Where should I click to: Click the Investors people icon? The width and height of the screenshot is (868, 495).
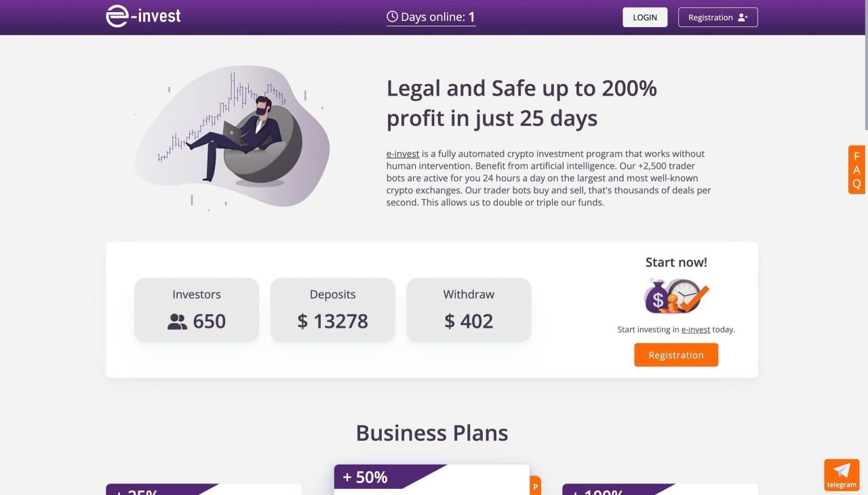[x=177, y=322]
